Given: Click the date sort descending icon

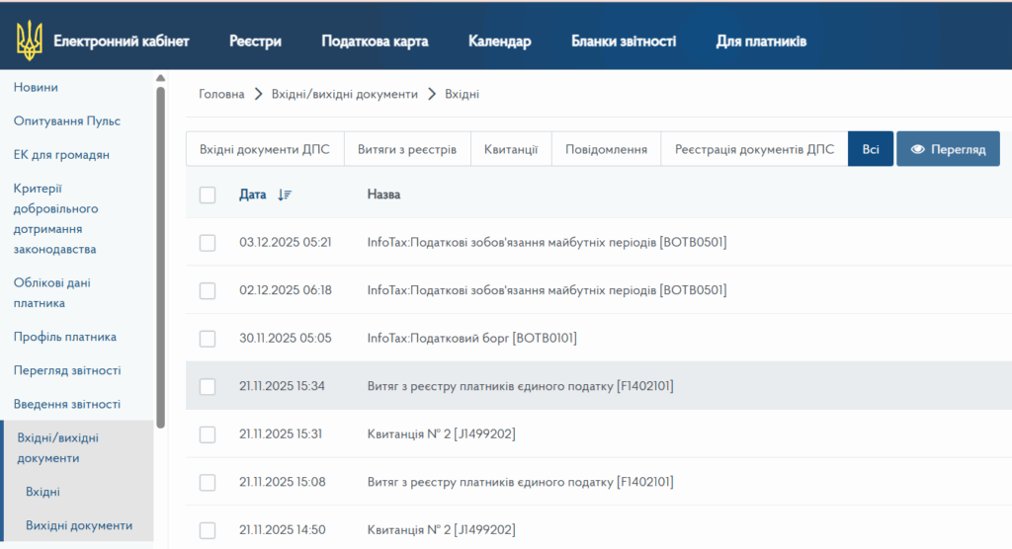Looking at the screenshot, I should (285, 195).
